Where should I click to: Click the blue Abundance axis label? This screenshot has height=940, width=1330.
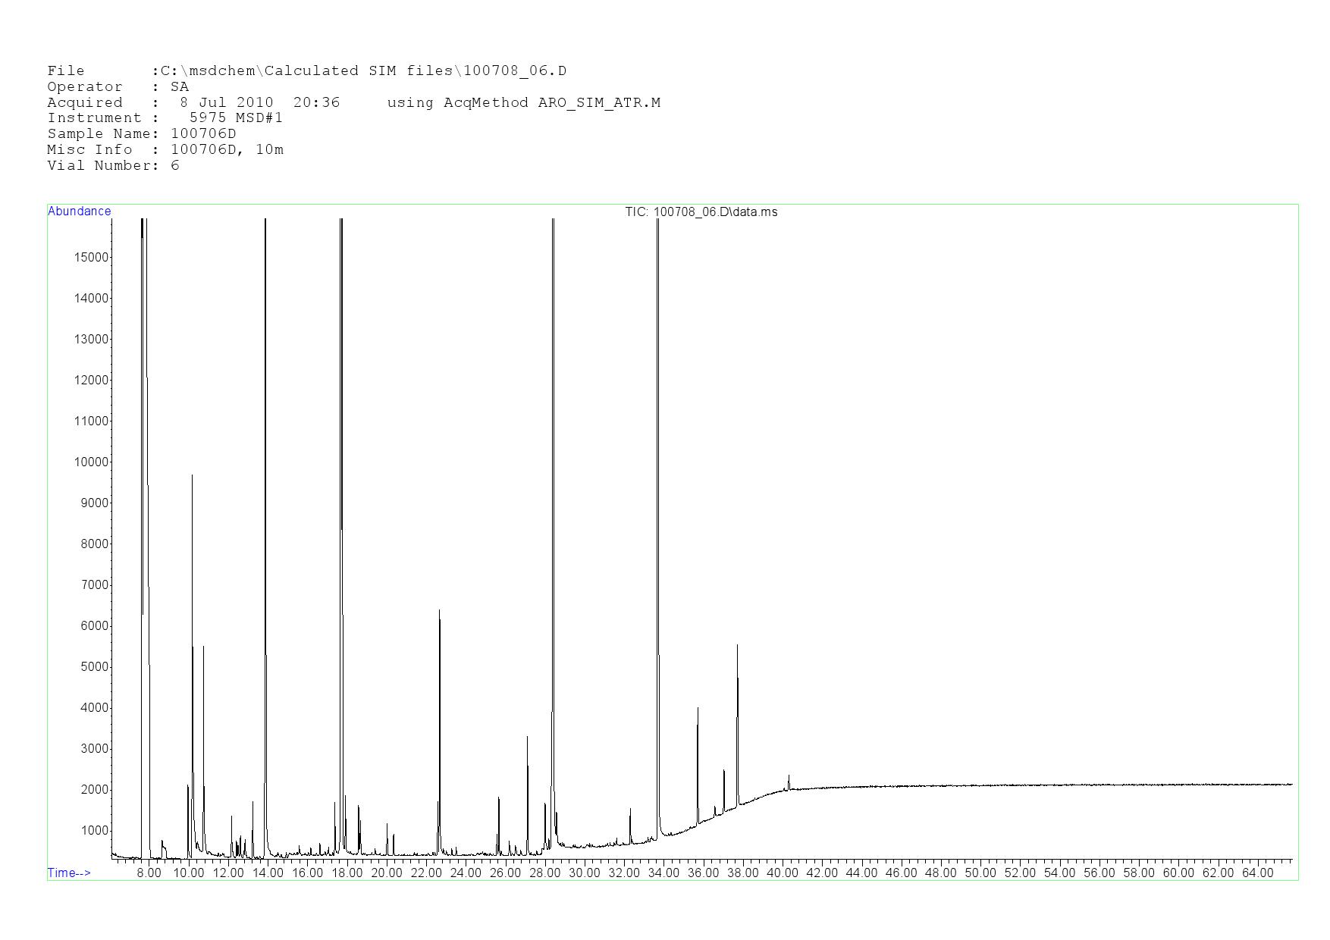(79, 211)
